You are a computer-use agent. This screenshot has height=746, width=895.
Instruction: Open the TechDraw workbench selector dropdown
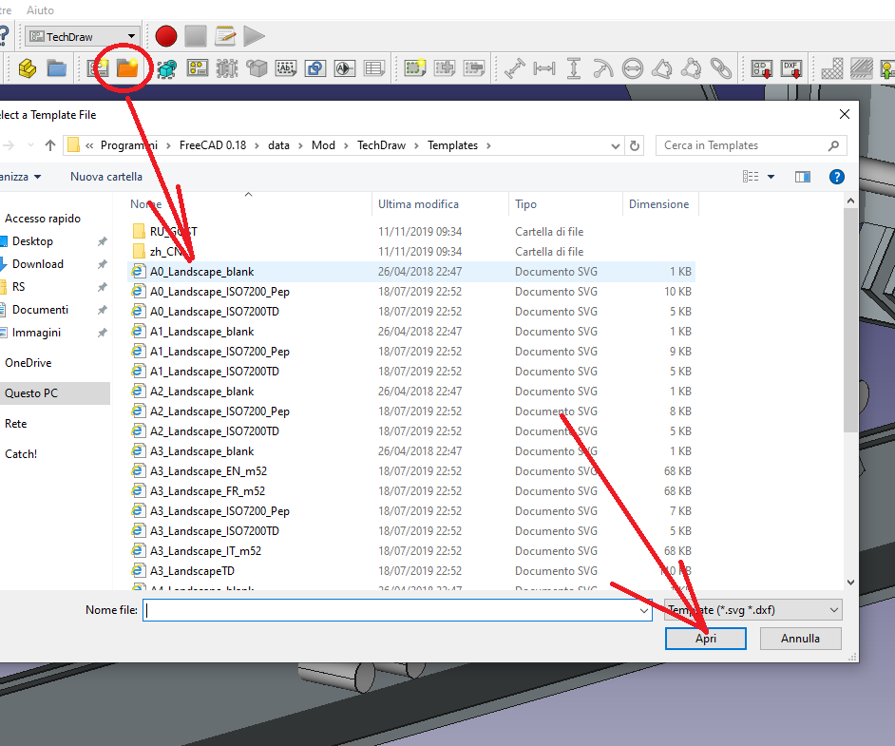83,36
